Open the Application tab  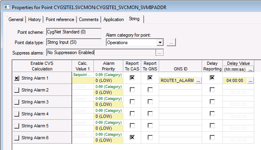click(x=114, y=19)
